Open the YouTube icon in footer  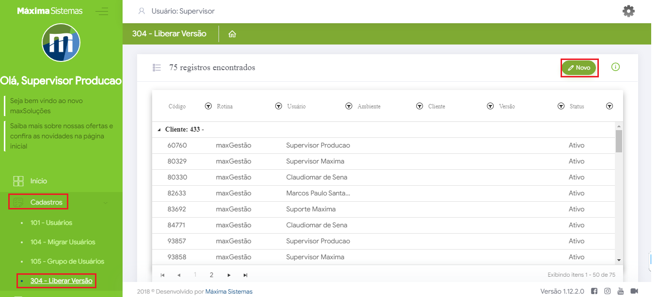click(620, 291)
